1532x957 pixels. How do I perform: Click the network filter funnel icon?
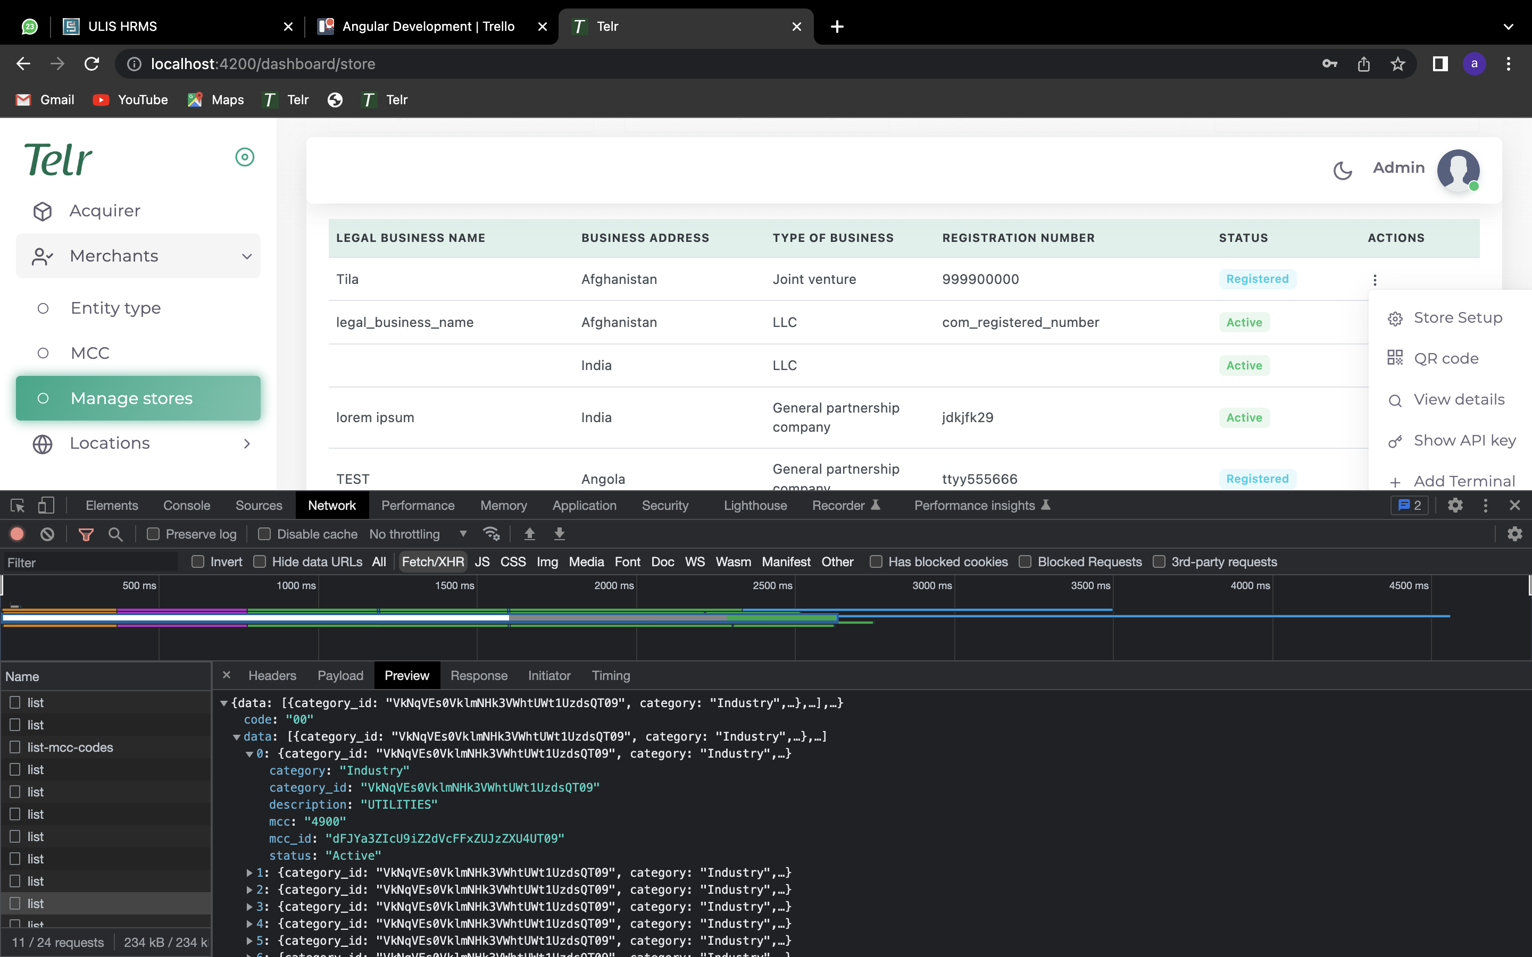click(x=86, y=534)
